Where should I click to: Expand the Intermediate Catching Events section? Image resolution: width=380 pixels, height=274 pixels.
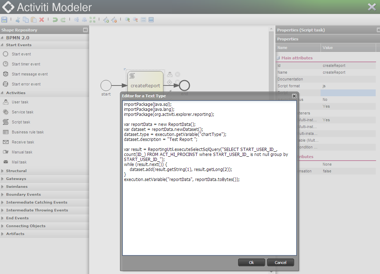click(2, 202)
